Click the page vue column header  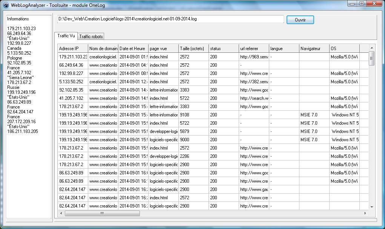point(163,48)
